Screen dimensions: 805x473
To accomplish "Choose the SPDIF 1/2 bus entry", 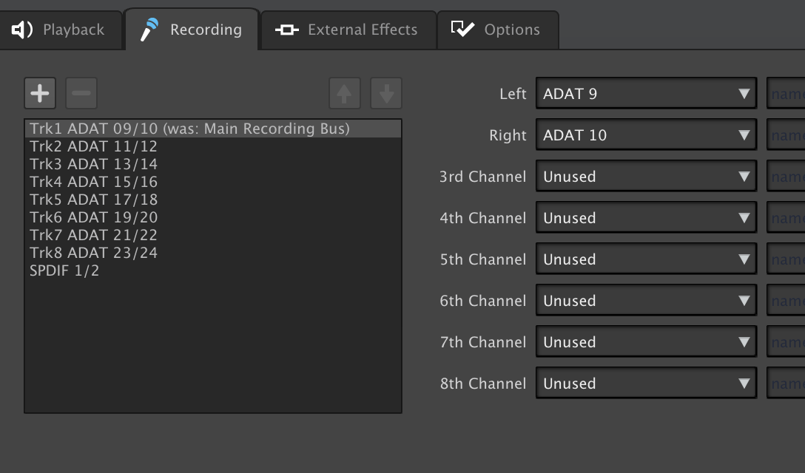I will tap(65, 270).
